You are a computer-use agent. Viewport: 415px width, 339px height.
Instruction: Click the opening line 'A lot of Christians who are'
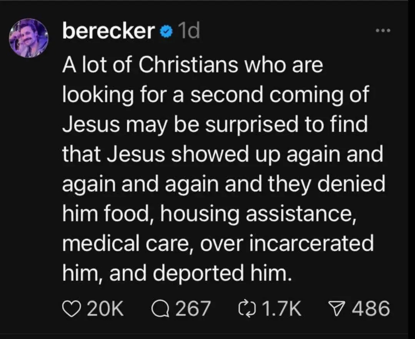pyautogui.click(x=192, y=65)
